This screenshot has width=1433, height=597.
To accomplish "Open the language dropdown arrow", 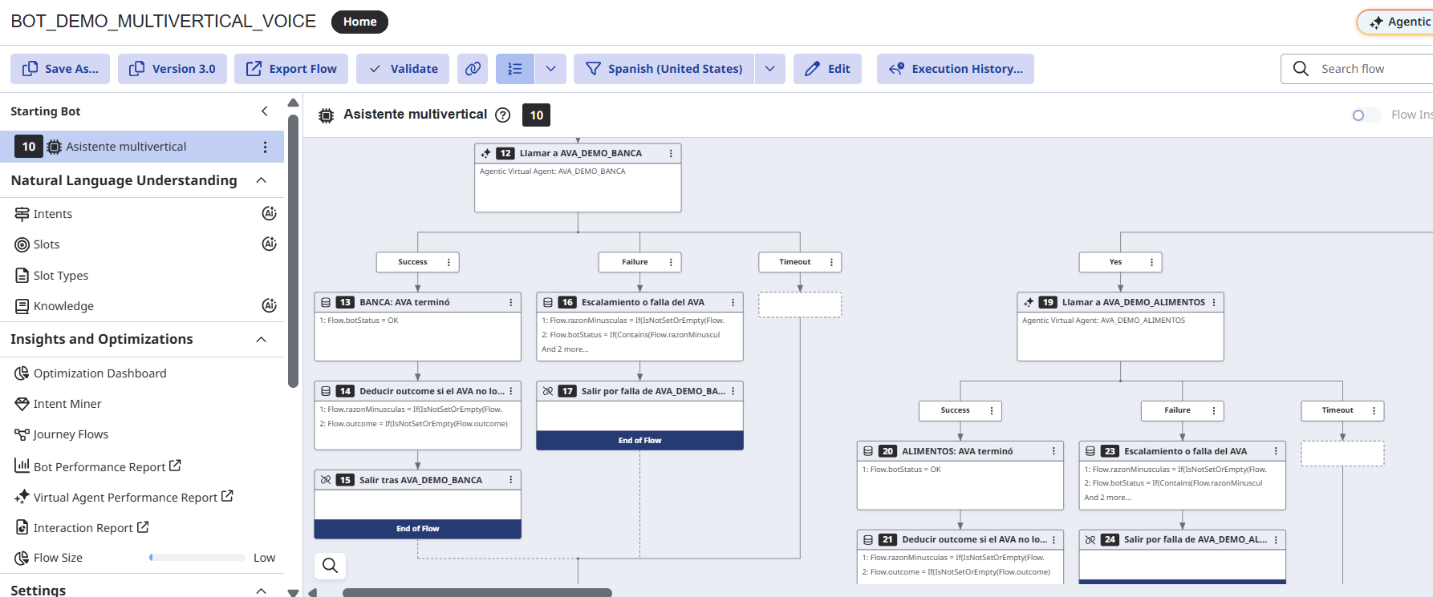I will pyautogui.click(x=769, y=69).
